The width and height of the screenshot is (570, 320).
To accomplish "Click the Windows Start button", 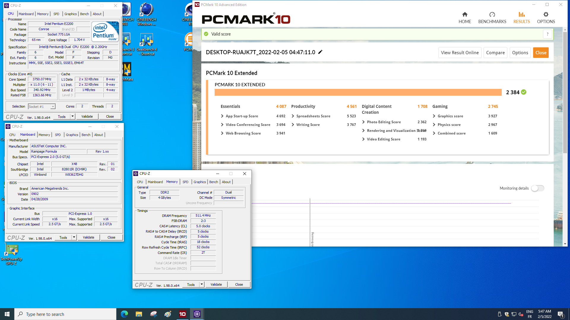I will pos(7,314).
